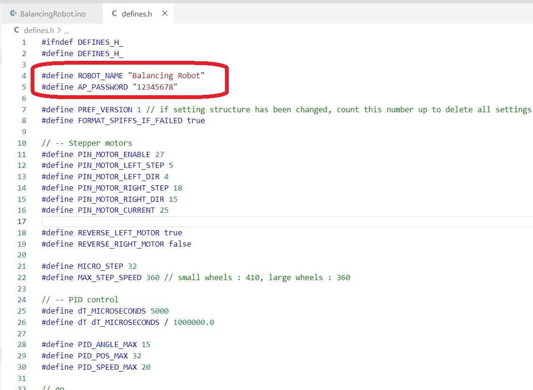Open the breadcrumb ellipsis symbol list
The width and height of the screenshot is (533, 390).
(67, 31)
